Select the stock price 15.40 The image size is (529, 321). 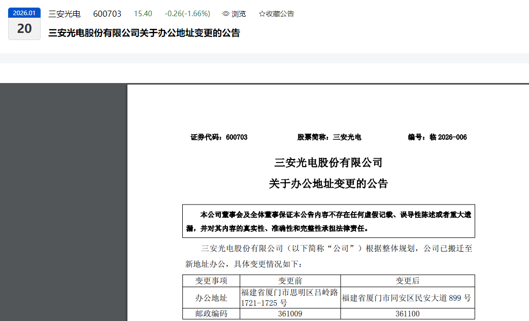[143, 14]
